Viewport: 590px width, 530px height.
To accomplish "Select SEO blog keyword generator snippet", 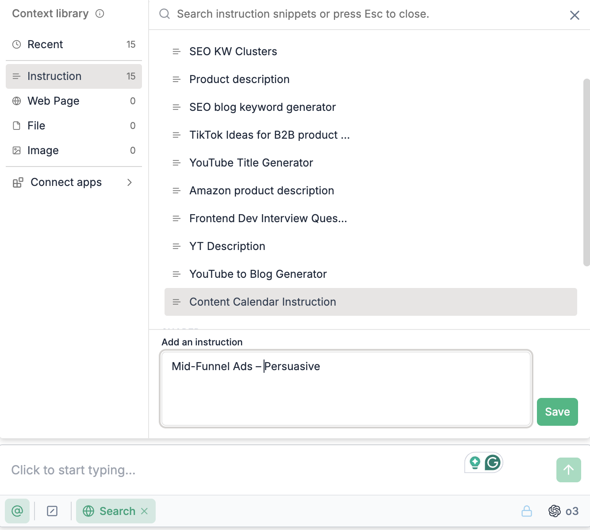I will 371,107.
